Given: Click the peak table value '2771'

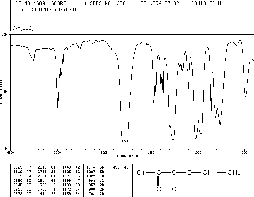Looking at the screenshot, I should pyautogui.click(x=42, y=172).
